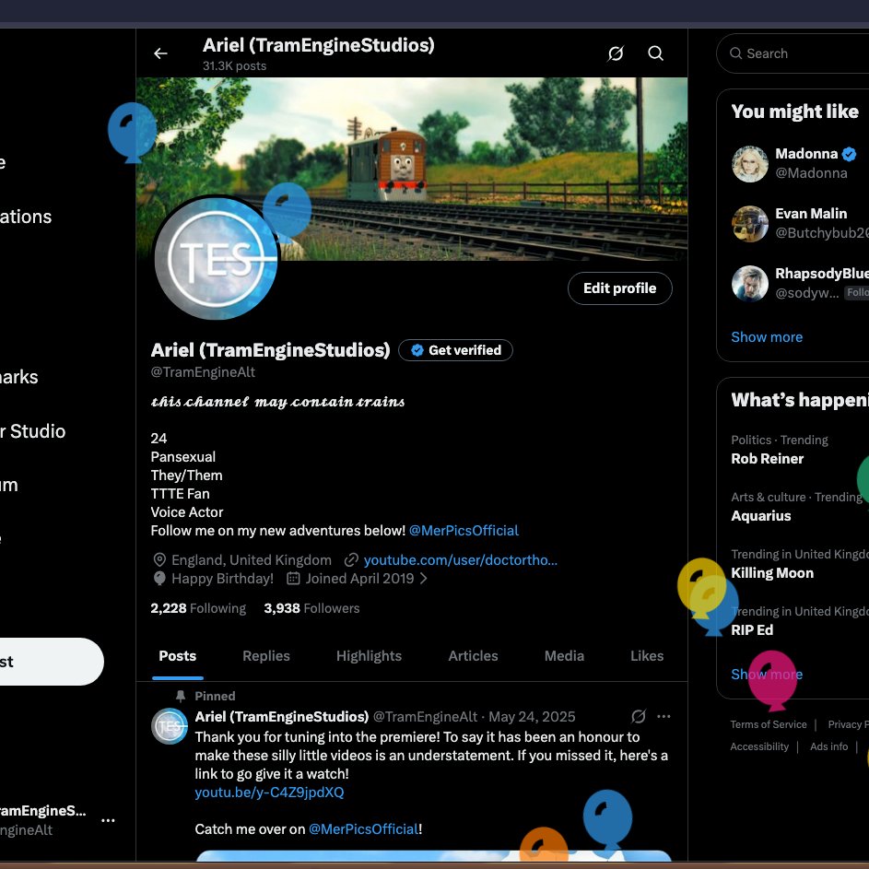
Task: Select the Posts tab
Action: click(x=177, y=656)
